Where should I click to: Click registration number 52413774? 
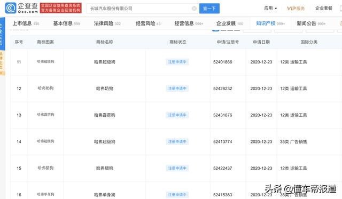point(223,142)
